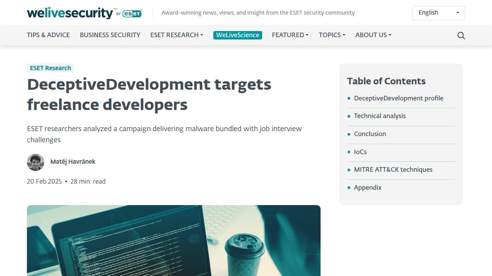
Task: Click the '28 min. read' label
Action: [x=88, y=181]
